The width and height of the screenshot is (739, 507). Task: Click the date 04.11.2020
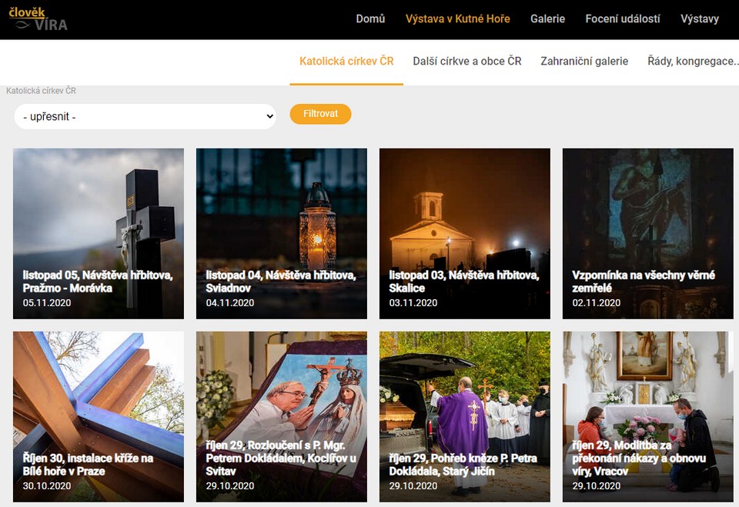230,303
